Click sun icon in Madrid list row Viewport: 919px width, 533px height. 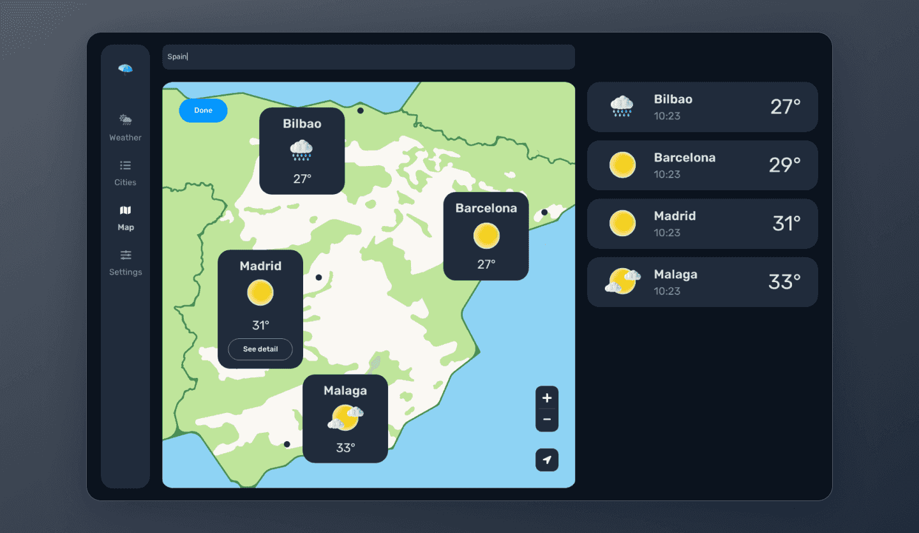(622, 223)
